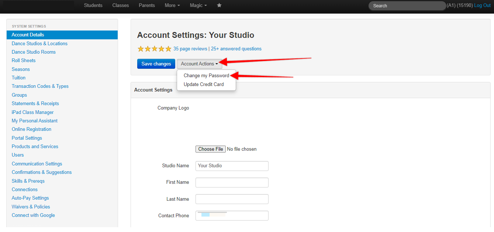Toggle the Account Actions dropdown button
The image size is (494, 232).
pos(199,64)
